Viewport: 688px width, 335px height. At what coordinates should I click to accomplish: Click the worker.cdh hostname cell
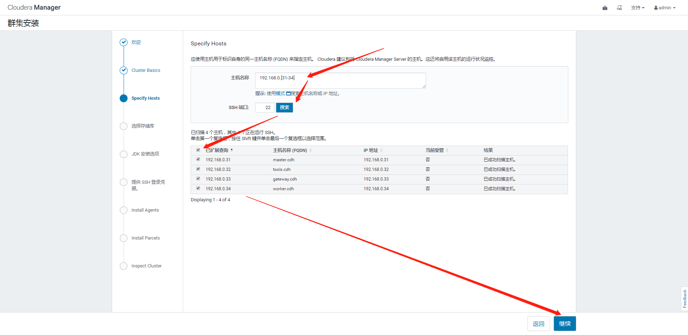tap(283, 189)
